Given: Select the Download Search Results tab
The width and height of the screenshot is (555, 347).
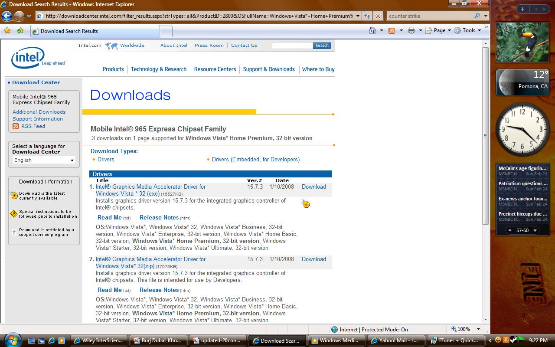Looking at the screenshot, I should pyautogui.click(x=95, y=31).
